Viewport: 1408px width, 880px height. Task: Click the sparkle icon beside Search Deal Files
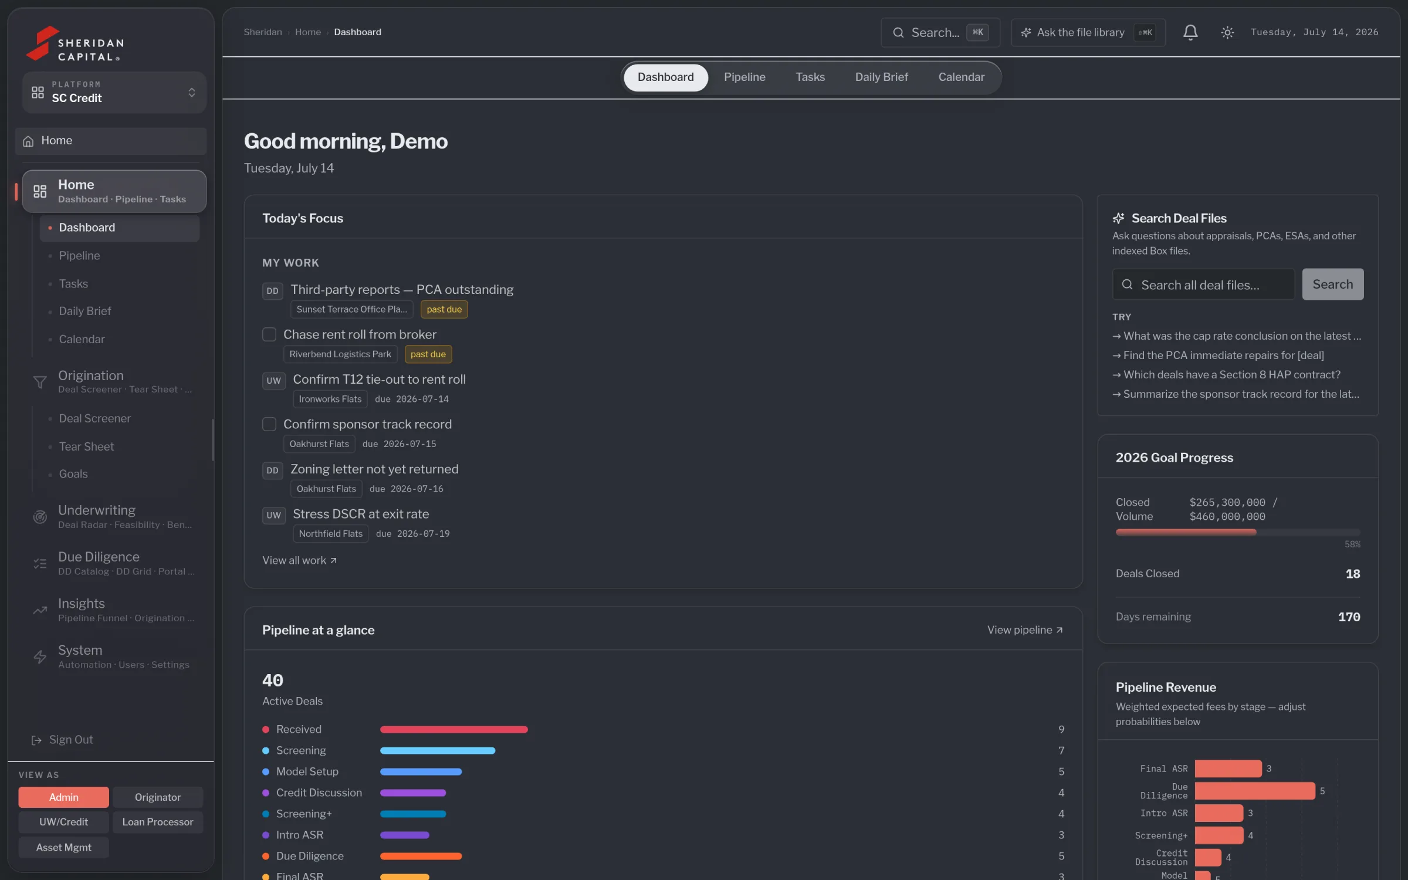tap(1118, 218)
